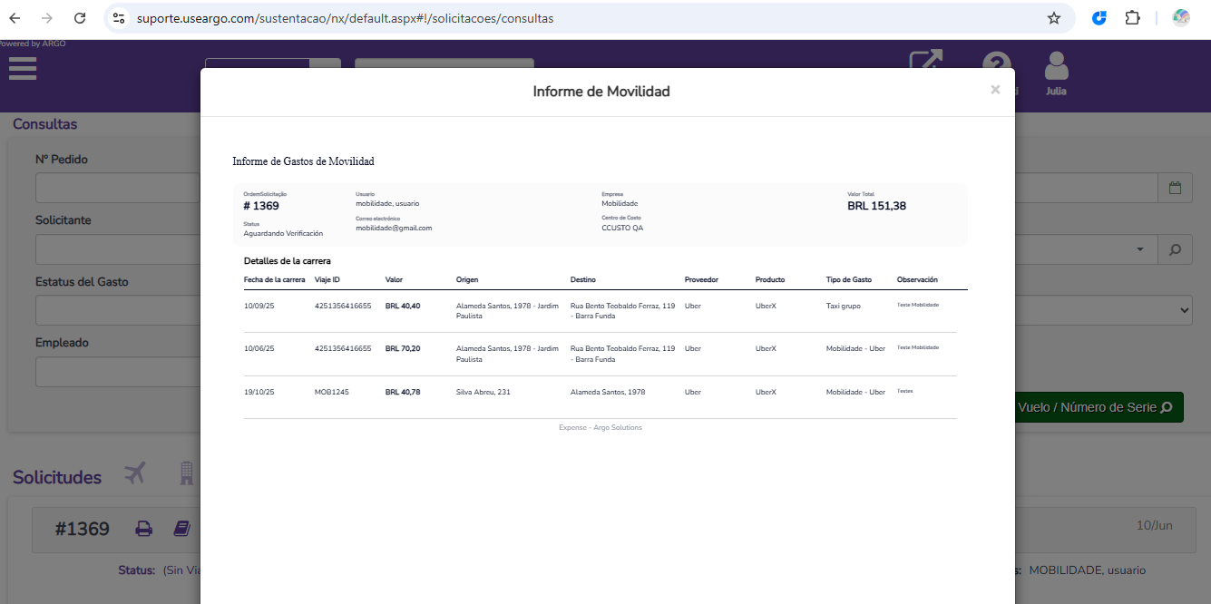Open the book icon next to #1369

pos(181,529)
